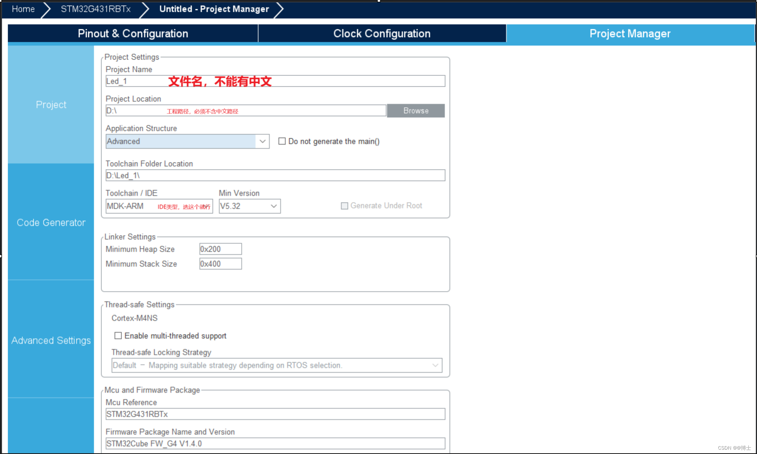The width and height of the screenshot is (757, 454).
Task: Open the Code Generator side section
Action: click(51, 222)
